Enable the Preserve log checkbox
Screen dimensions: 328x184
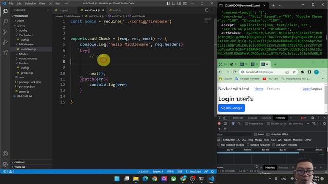pos(247,124)
